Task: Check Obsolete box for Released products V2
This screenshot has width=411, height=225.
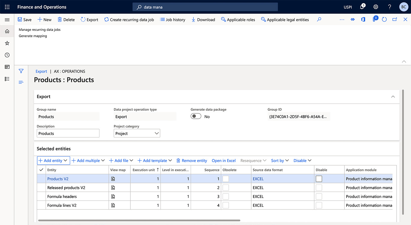Action: pyautogui.click(x=225, y=188)
